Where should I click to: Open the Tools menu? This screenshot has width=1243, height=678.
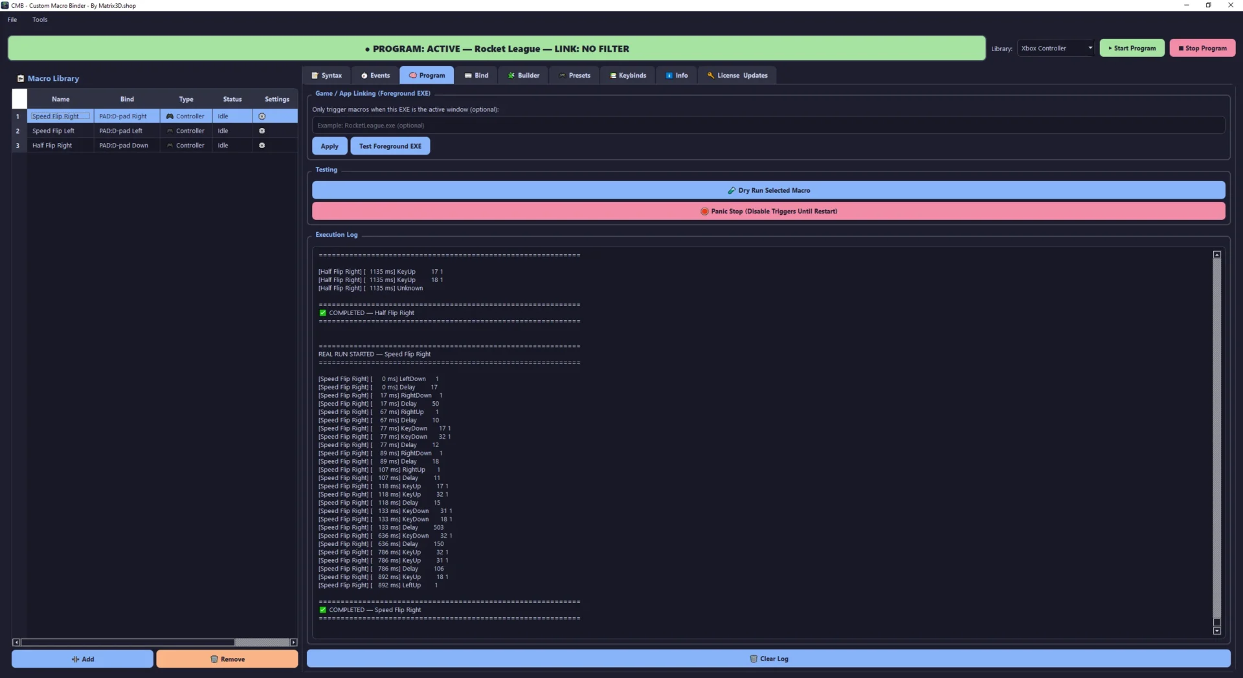[40, 19]
